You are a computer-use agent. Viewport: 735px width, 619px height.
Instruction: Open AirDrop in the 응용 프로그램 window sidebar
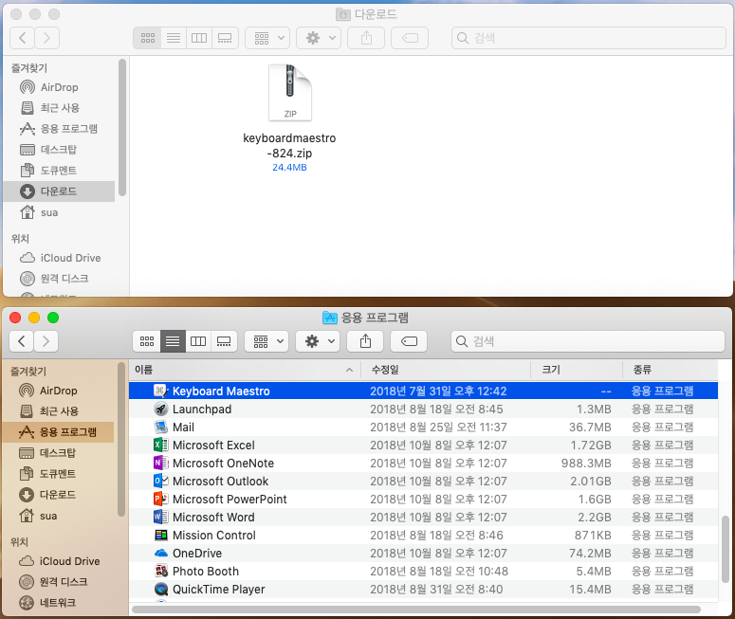tap(58, 391)
